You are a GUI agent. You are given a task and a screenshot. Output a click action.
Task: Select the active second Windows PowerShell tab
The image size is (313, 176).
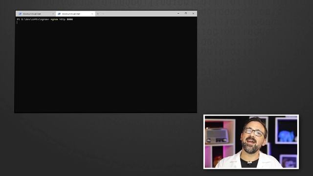point(75,14)
